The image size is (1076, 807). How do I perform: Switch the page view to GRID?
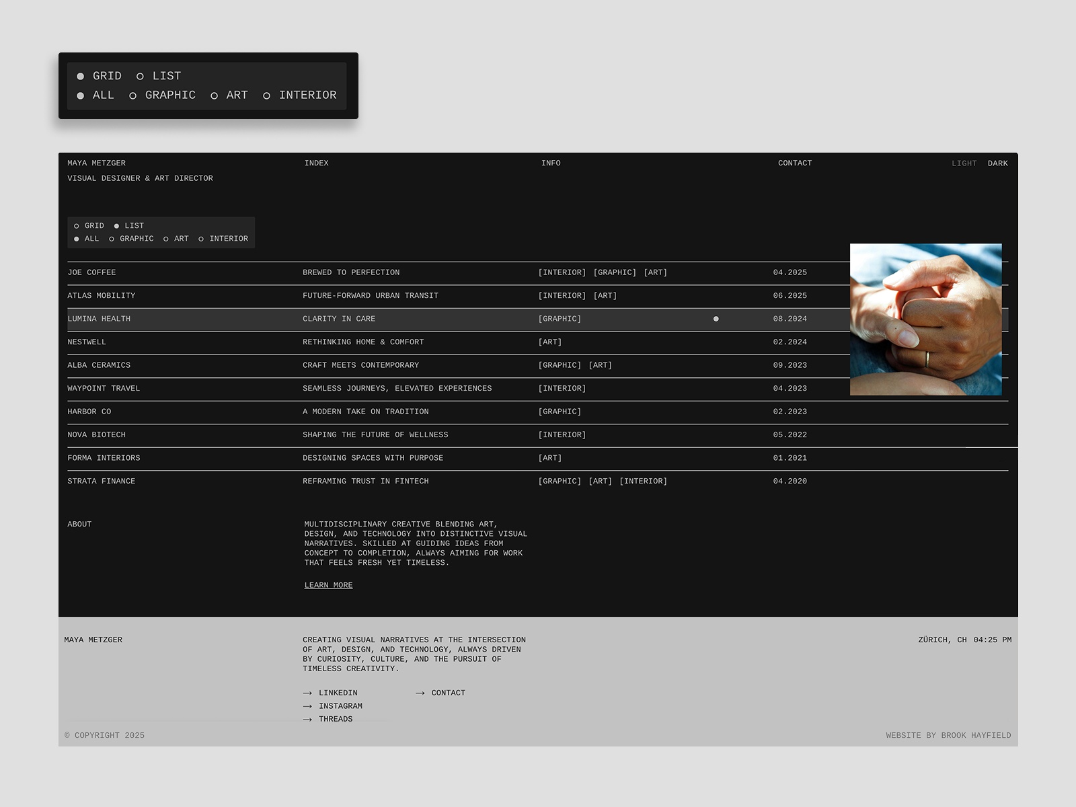(76, 226)
